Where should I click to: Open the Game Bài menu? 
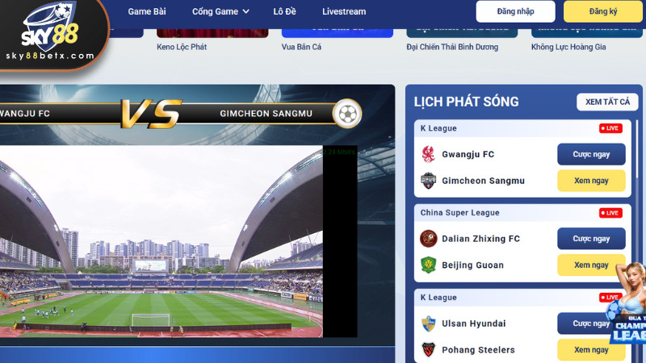pos(147,11)
